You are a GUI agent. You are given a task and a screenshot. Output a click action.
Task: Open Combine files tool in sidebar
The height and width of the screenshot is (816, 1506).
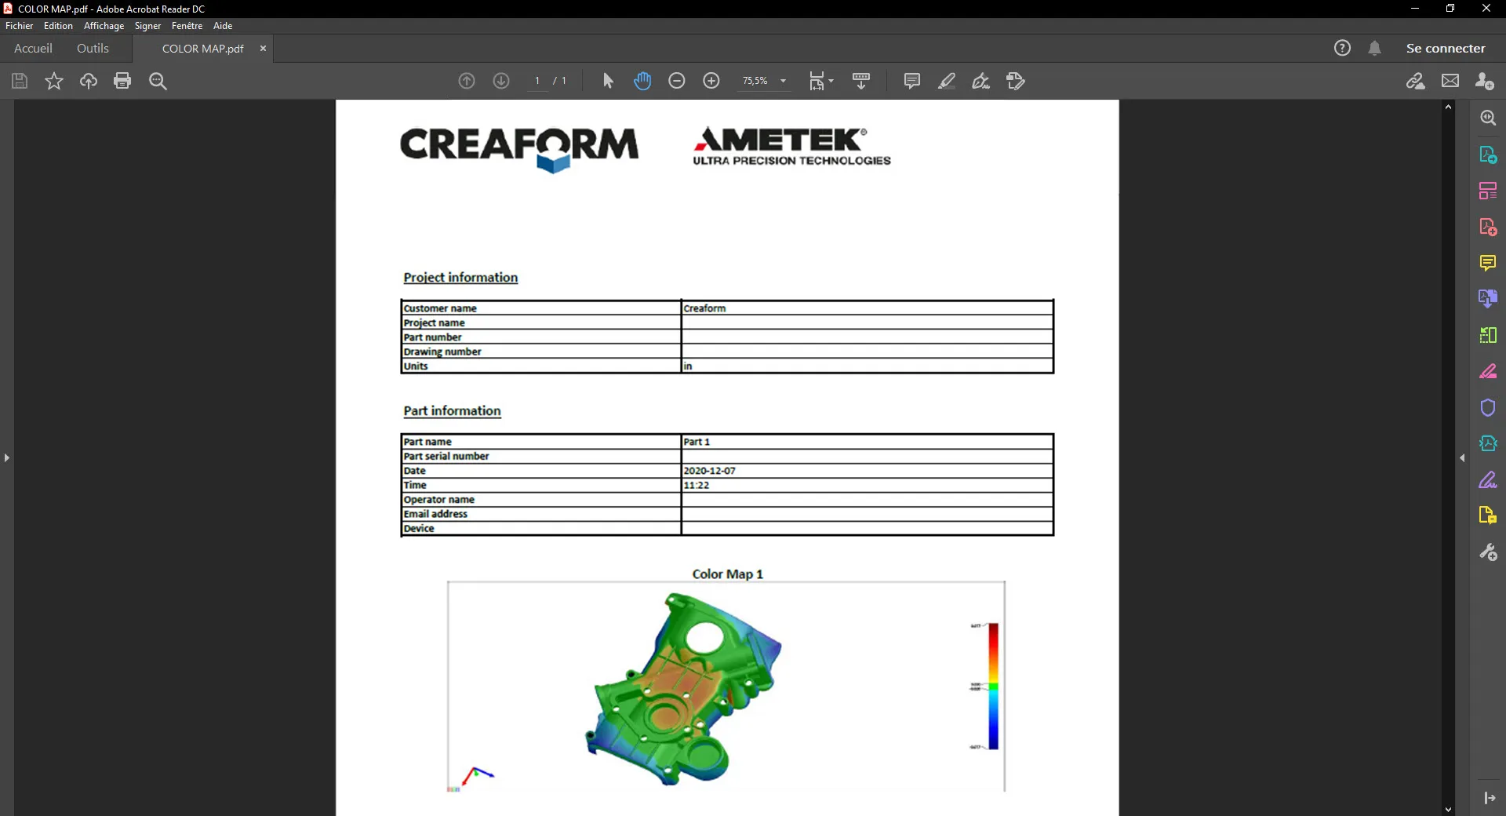tap(1488, 299)
